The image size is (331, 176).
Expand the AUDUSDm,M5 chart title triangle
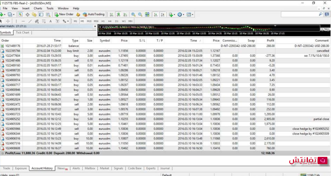(100, 27)
